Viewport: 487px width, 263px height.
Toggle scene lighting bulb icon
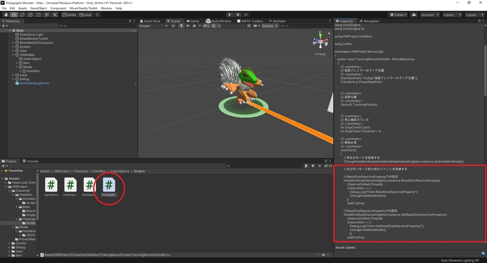[x=181, y=26]
